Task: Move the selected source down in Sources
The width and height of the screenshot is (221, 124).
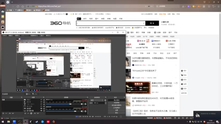Action: (38, 113)
